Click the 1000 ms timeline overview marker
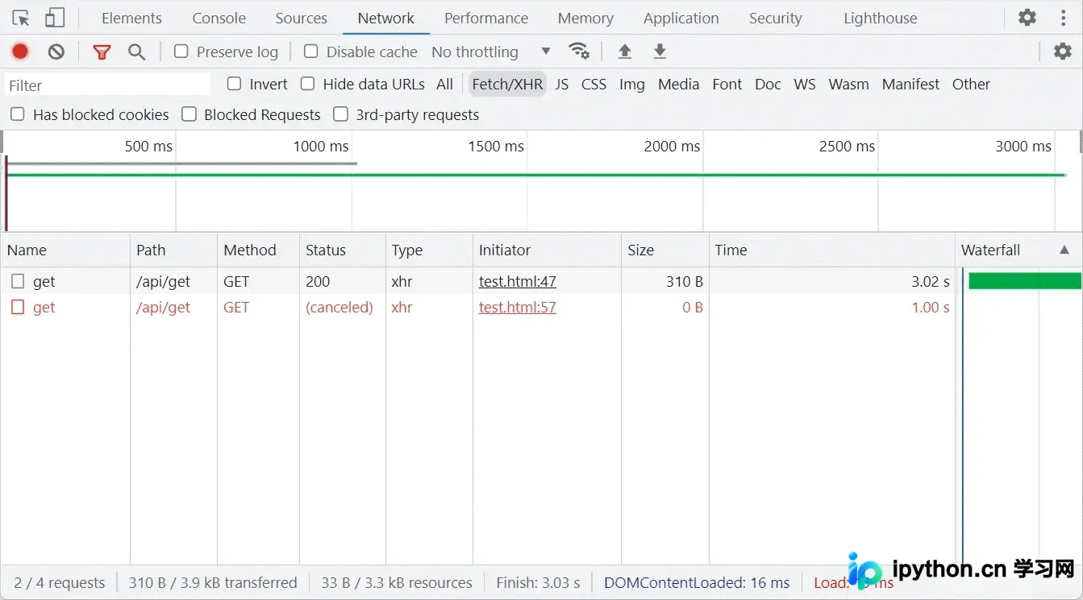Image resolution: width=1083 pixels, height=600 pixels. [x=321, y=146]
